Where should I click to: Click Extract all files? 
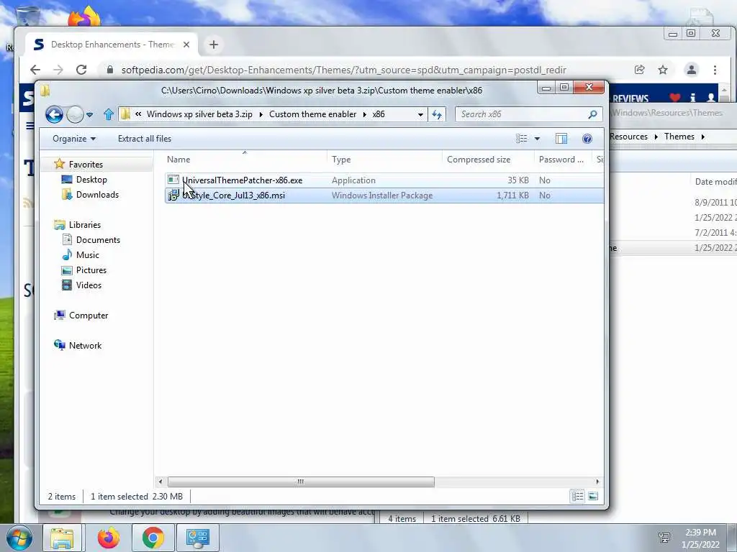click(144, 139)
